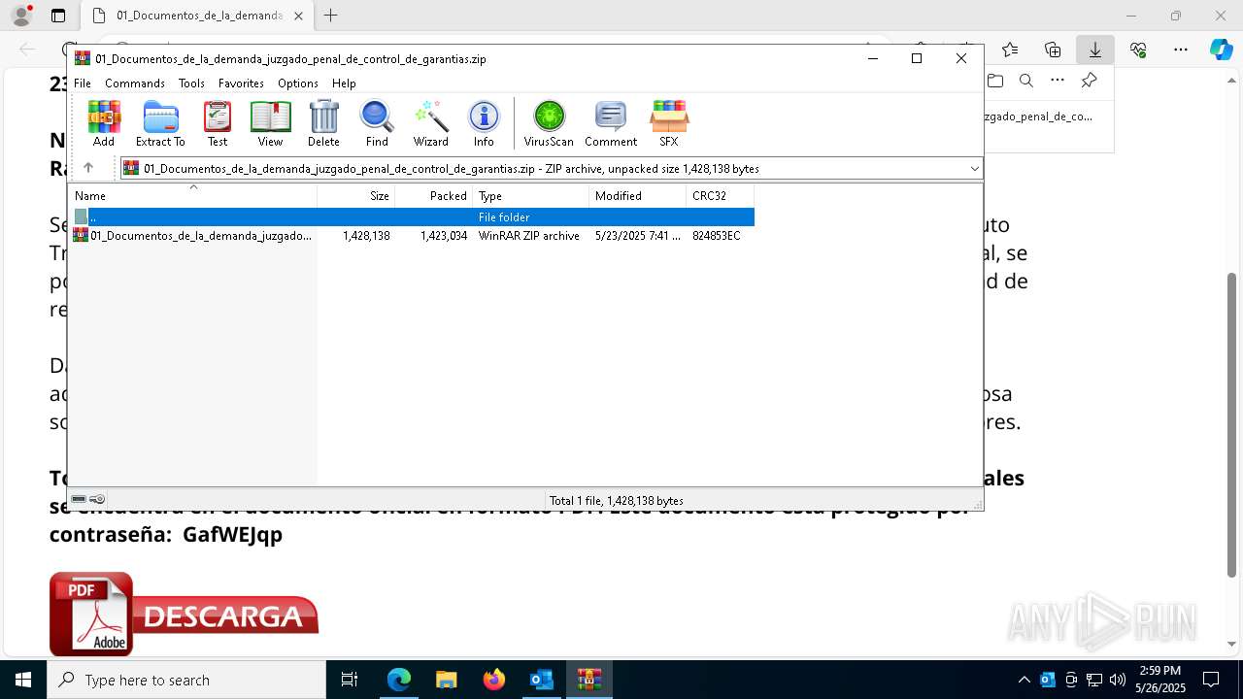Open the Commands menu
Screen dimensions: 1243x699
(135, 83)
